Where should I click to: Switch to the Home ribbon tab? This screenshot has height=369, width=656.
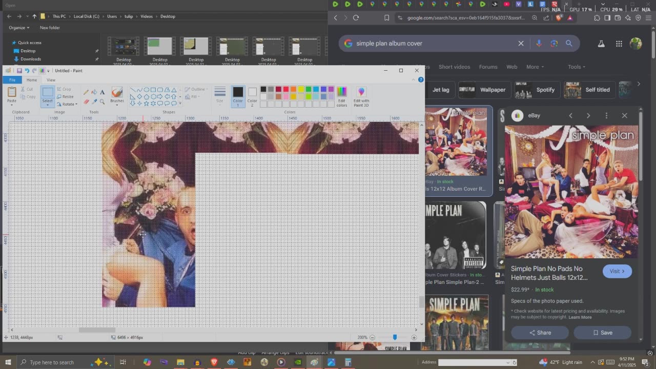[x=32, y=80]
